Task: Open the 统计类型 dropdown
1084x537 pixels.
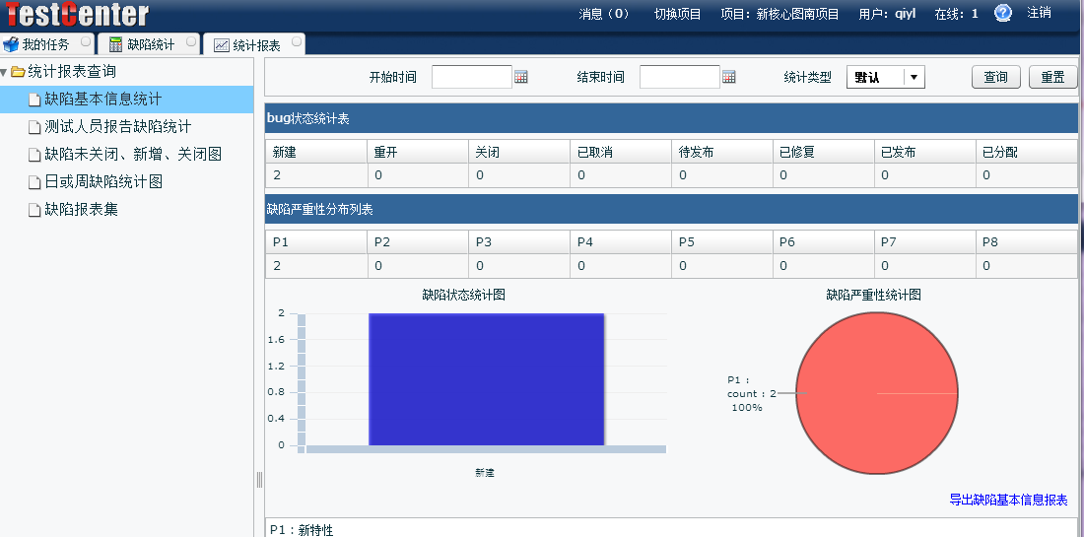Action: coord(914,77)
